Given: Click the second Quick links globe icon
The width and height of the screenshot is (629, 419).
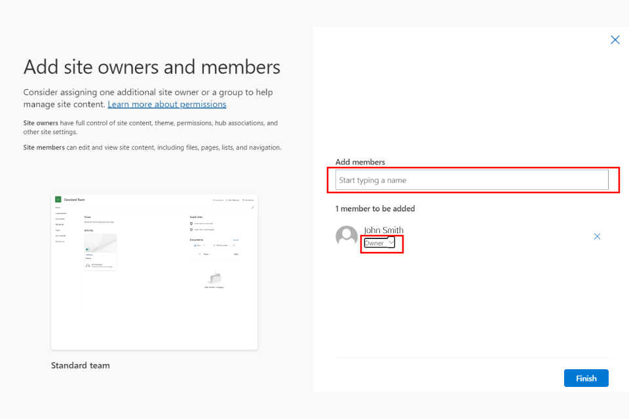Looking at the screenshot, I should click(191, 230).
